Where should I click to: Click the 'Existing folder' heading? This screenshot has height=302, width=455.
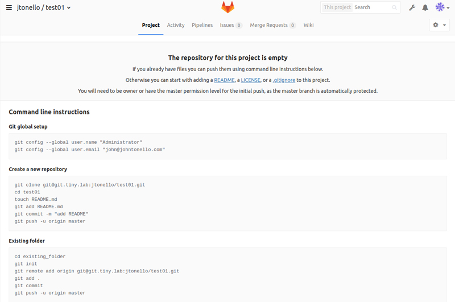coord(27,241)
